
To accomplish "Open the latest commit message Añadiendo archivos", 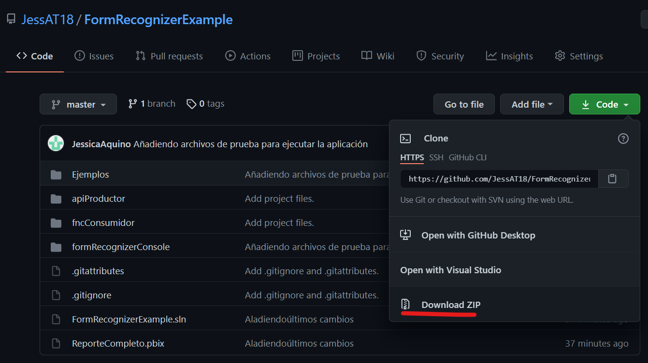I will [x=251, y=144].
